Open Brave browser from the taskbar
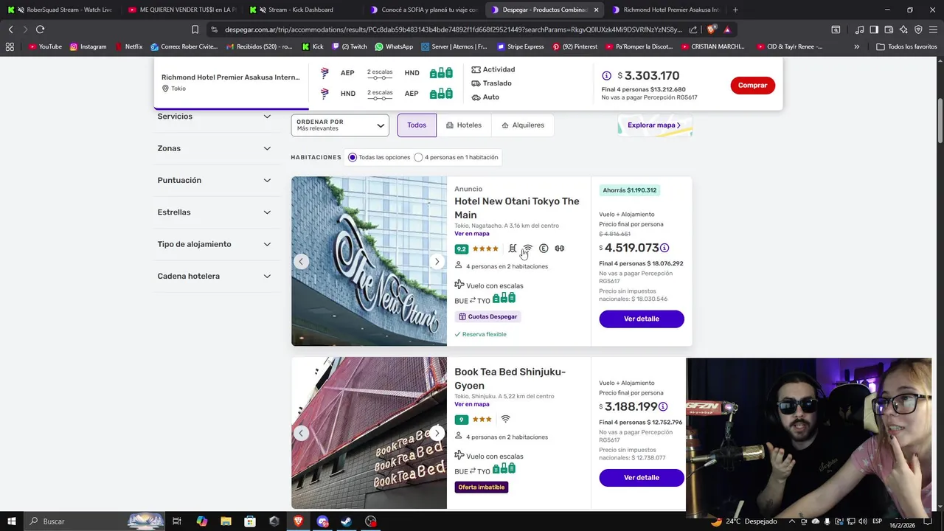The image size is (944, 531). (x=298, y=521)
